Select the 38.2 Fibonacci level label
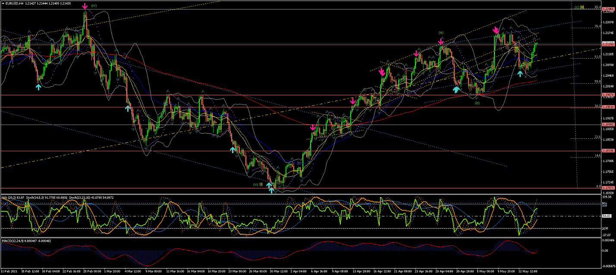 [x=597, y=106]
